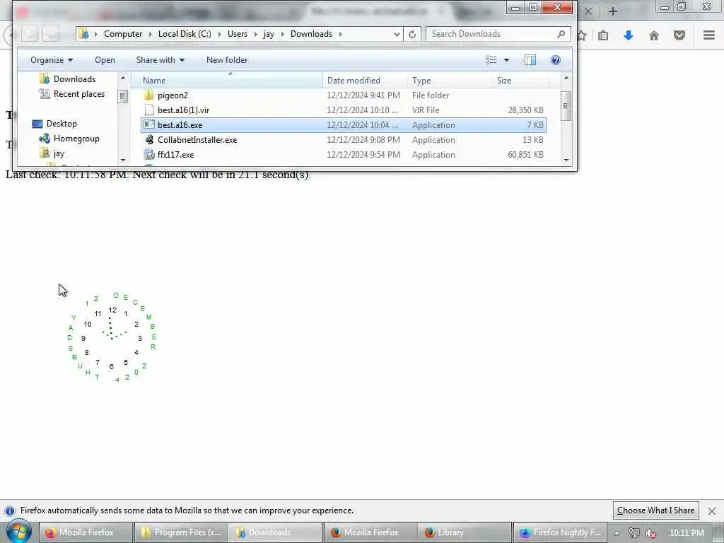Select jay in navigation pane

(59, 153)
